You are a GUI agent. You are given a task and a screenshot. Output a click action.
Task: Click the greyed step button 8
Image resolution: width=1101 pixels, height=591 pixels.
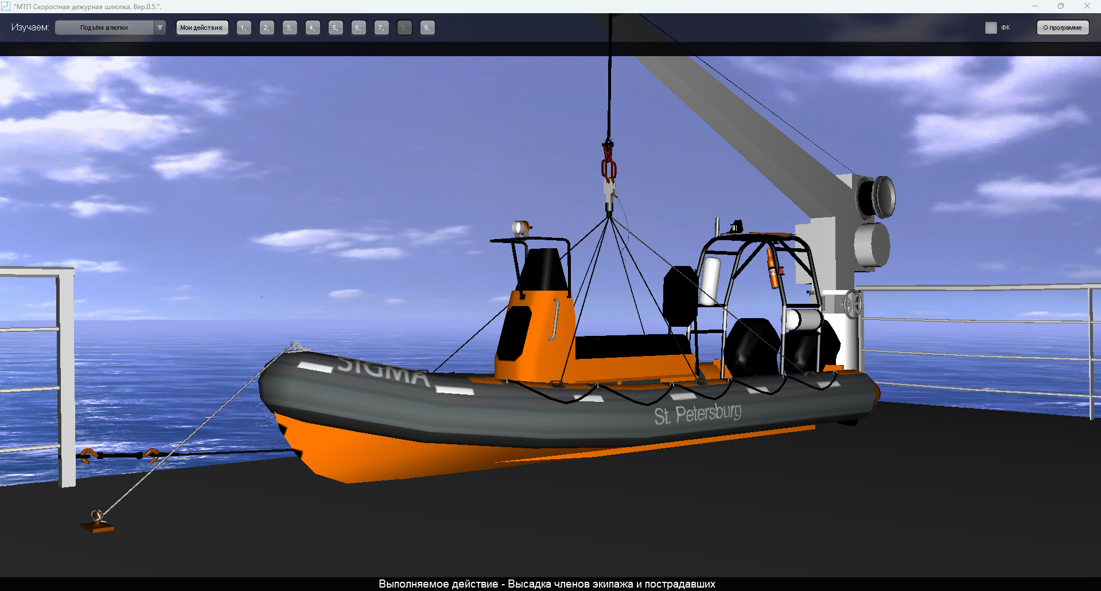pos(404,28)
